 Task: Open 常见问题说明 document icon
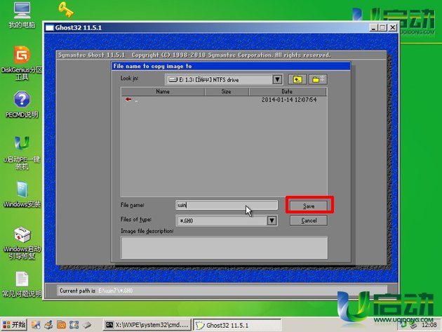tap(22, 284)
